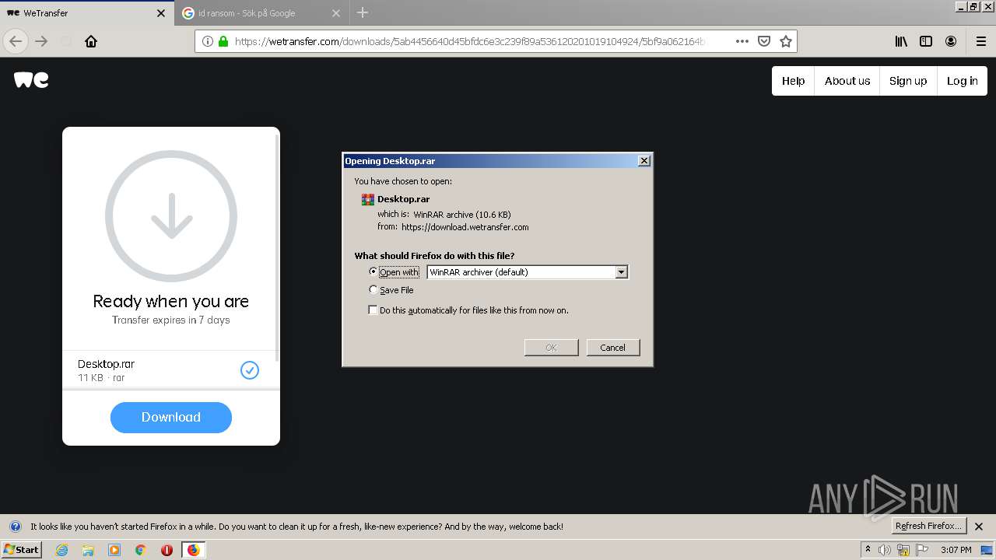Show hidden tray icons arrow
The width and height of the screenshot is (996, 560).
pos(868,550)
